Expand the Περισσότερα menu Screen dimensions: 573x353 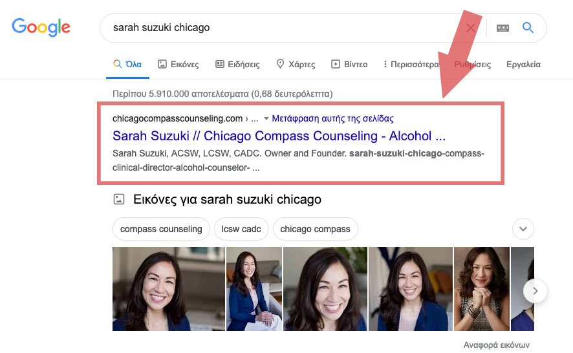pos(411,64)
